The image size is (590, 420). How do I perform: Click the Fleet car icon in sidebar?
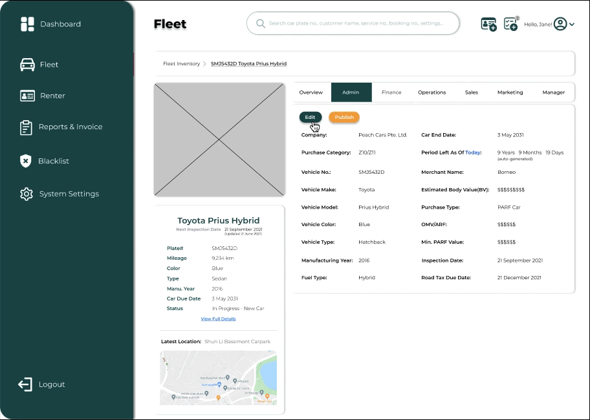point(27,65)
